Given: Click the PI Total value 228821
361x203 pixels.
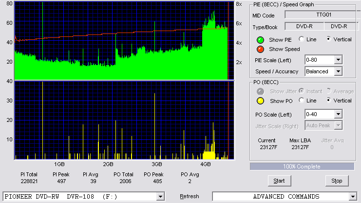Looking at the screenshot, I should click(29, 181).
